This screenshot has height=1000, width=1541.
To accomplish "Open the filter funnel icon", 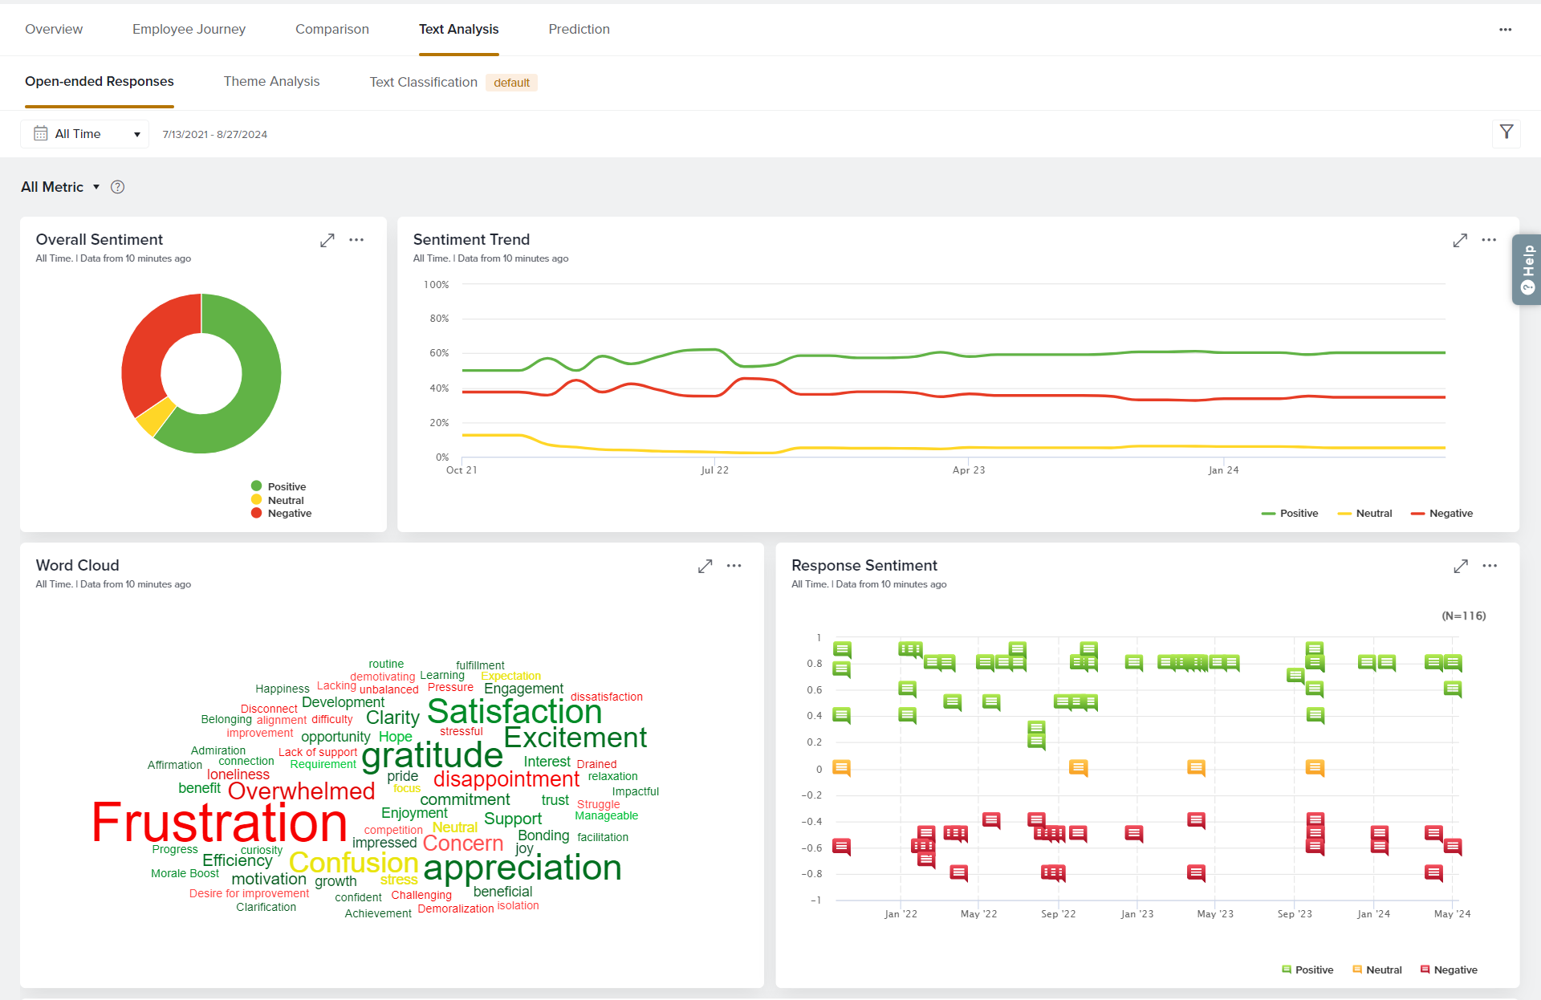I will (1506, 132).
